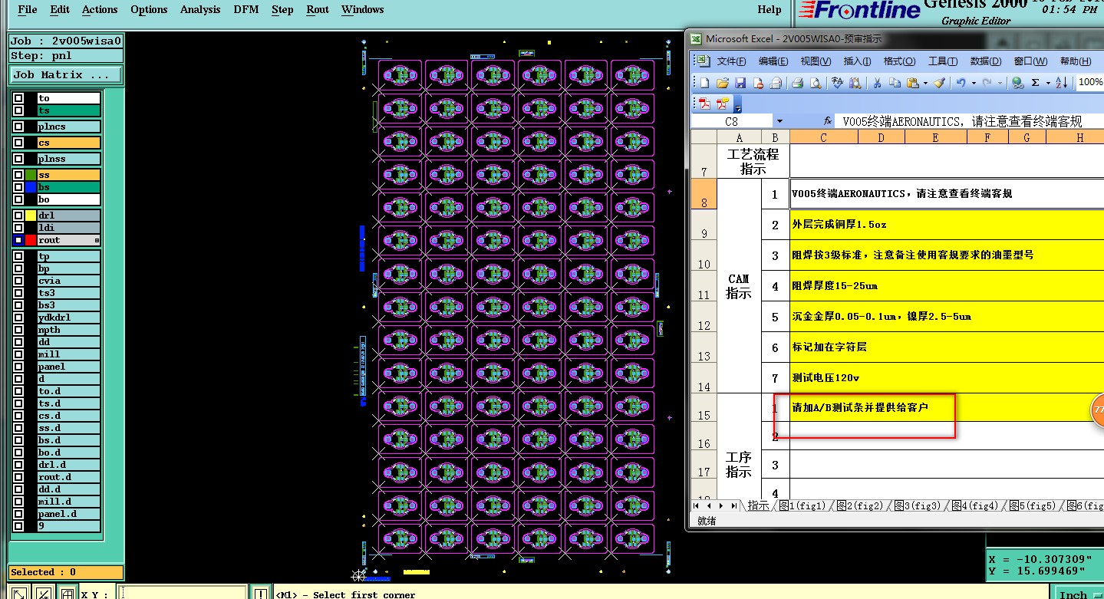Viewport: 1104px width, 599px height.
Task: Toggle the checkbox for layer 'npth'
Action: pyautogui.click(x=18, y=330)
